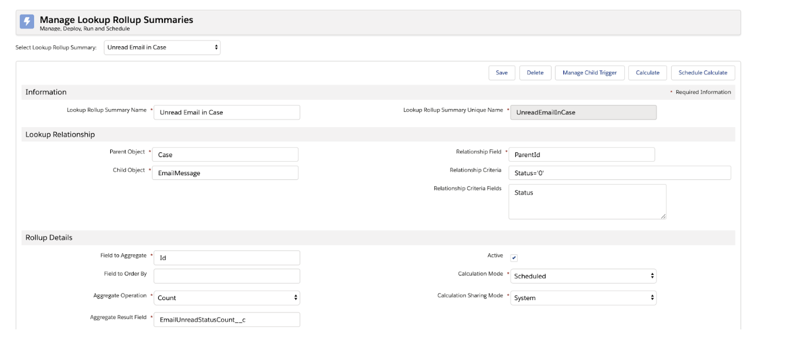
Task: Click the Relationship Criteria Fields textarea
Action: [x=587, y=202]
